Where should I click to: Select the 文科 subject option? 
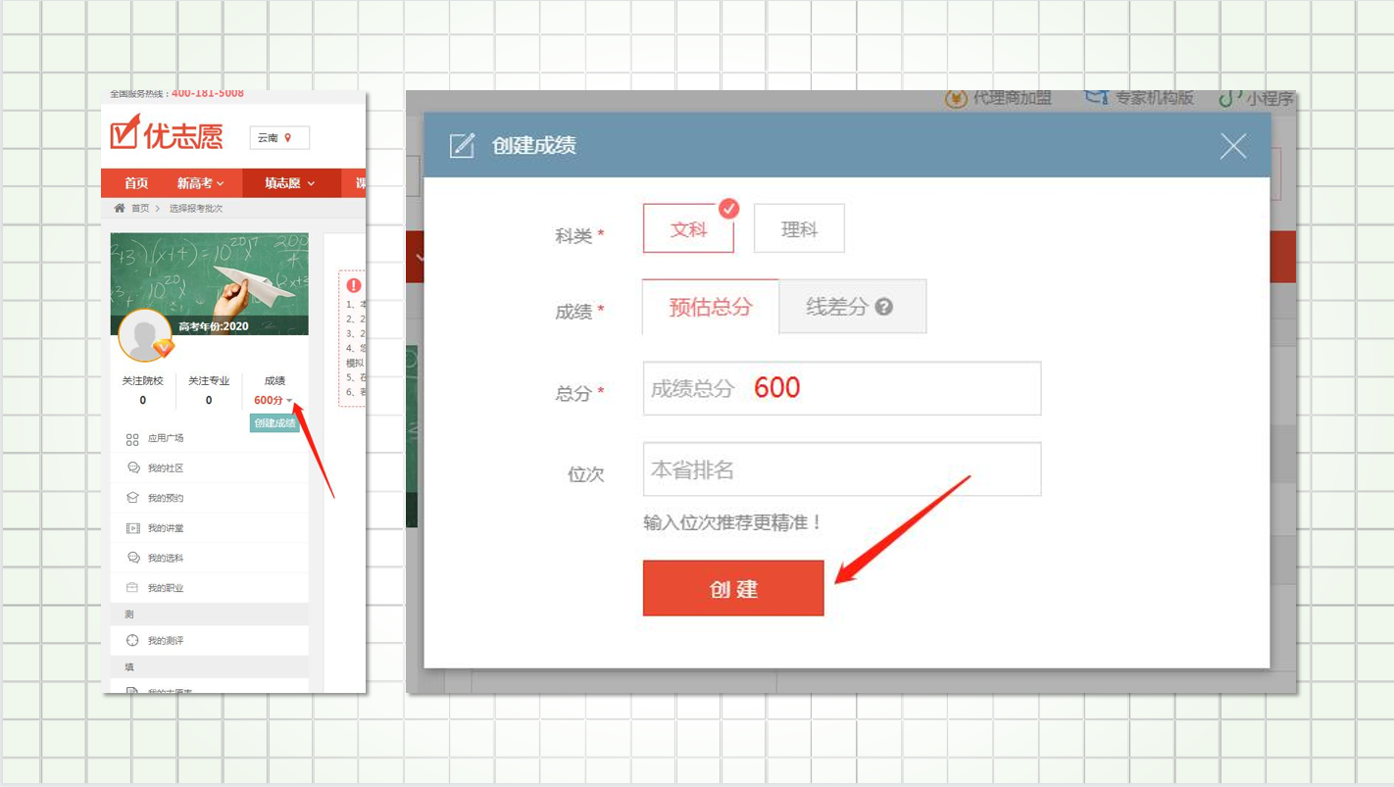pos(688,229)
